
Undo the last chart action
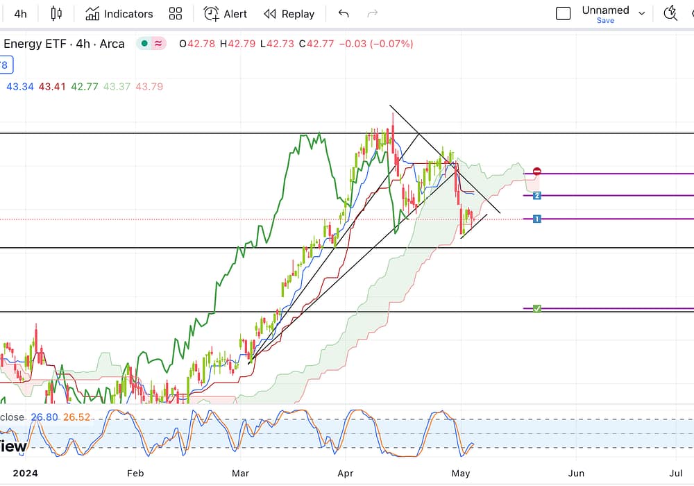pos(344,14)
